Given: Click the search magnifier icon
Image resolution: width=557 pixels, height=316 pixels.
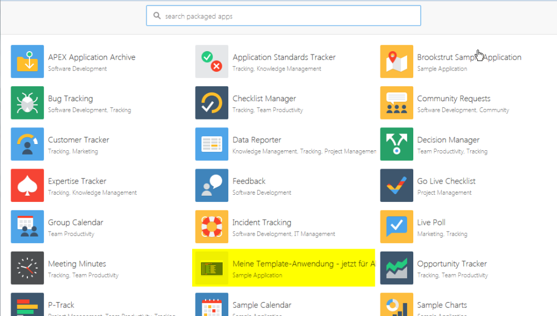Looking at the screenshot, I should (157, 16).
